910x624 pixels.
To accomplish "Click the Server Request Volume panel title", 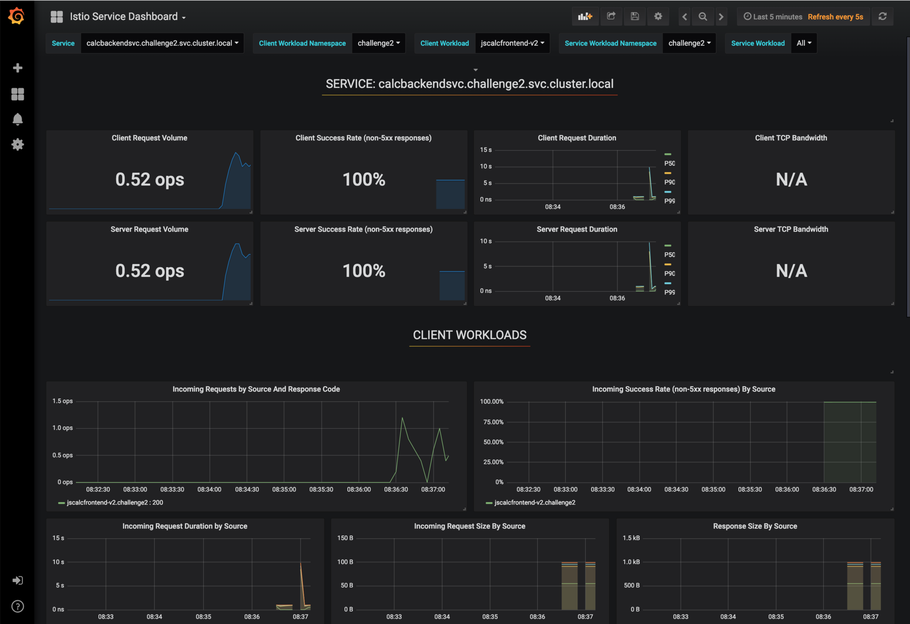I will click(149, 229).
